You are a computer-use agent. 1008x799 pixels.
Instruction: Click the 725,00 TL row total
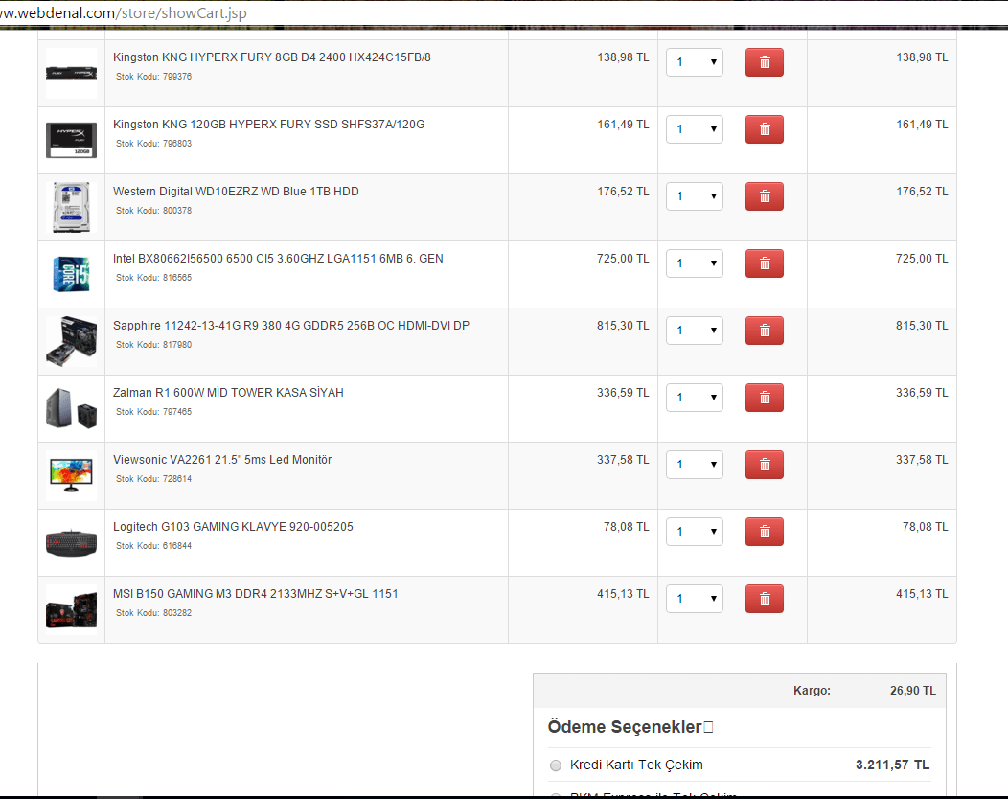tap(922, 259)
